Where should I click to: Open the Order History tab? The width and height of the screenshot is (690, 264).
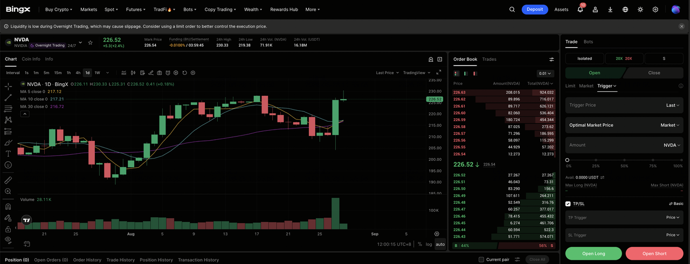pos(87,260)
